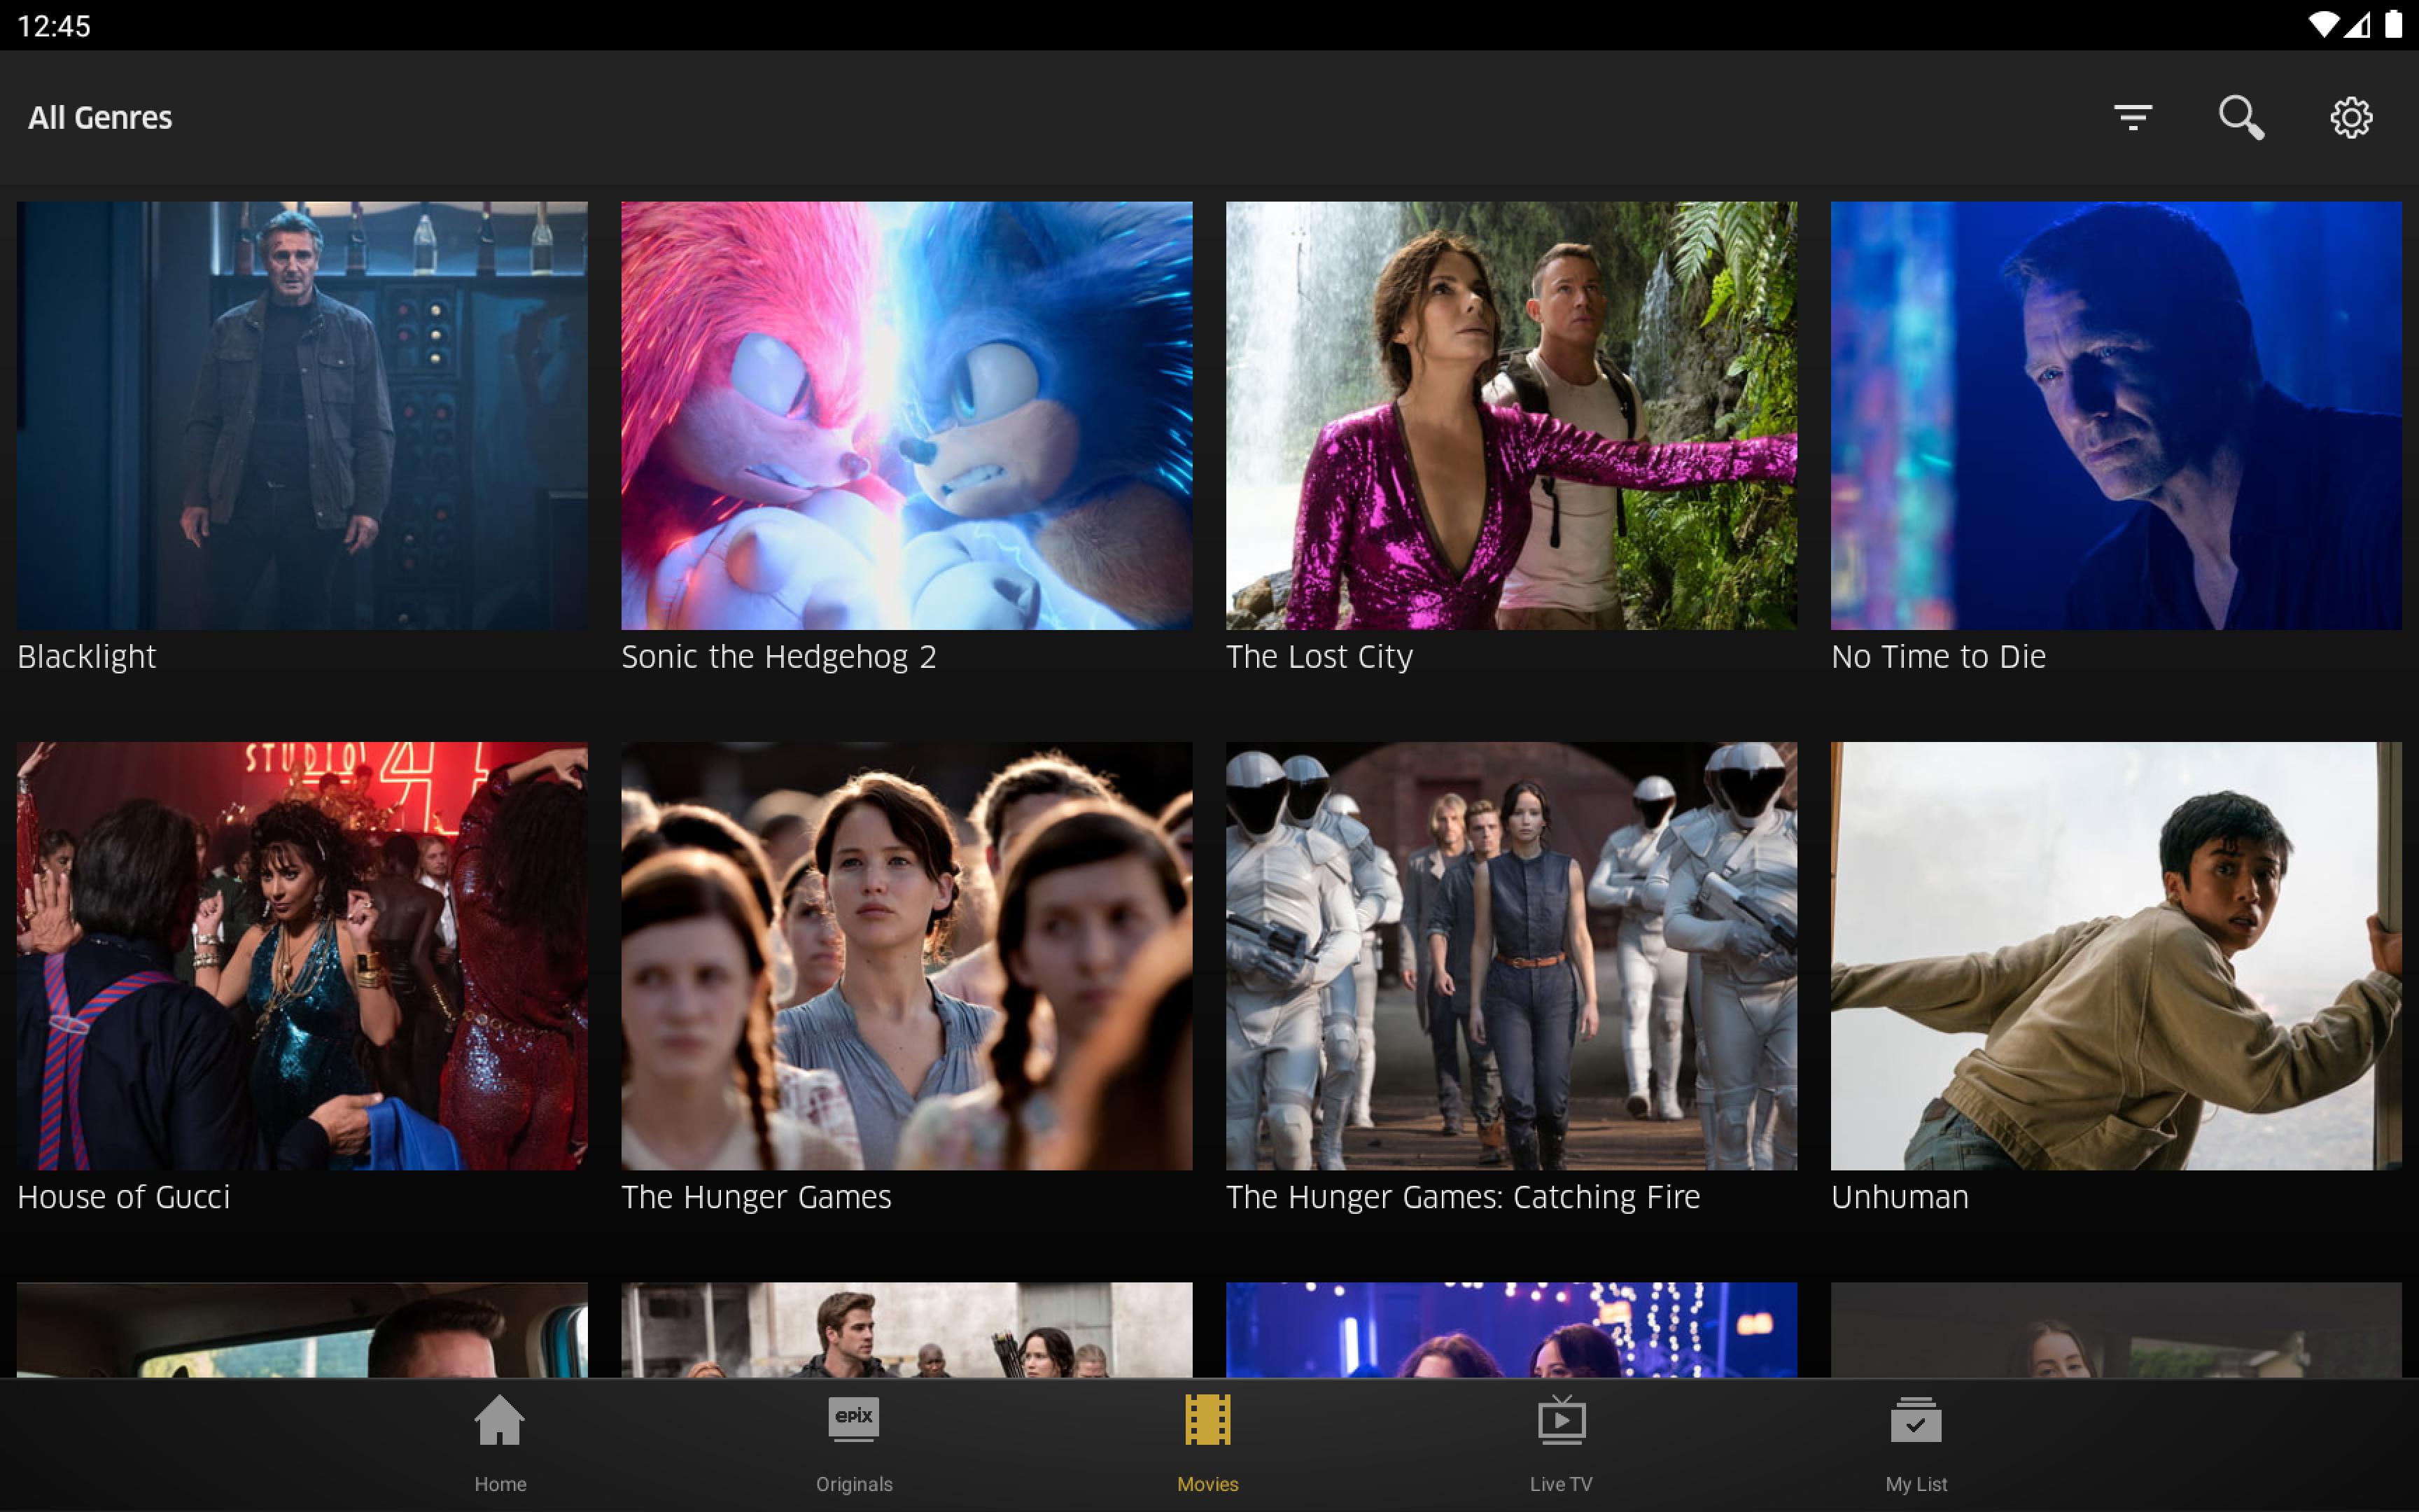Tap the battery status icon
Screen dimensions: 2419x1512
[2393, 25]
